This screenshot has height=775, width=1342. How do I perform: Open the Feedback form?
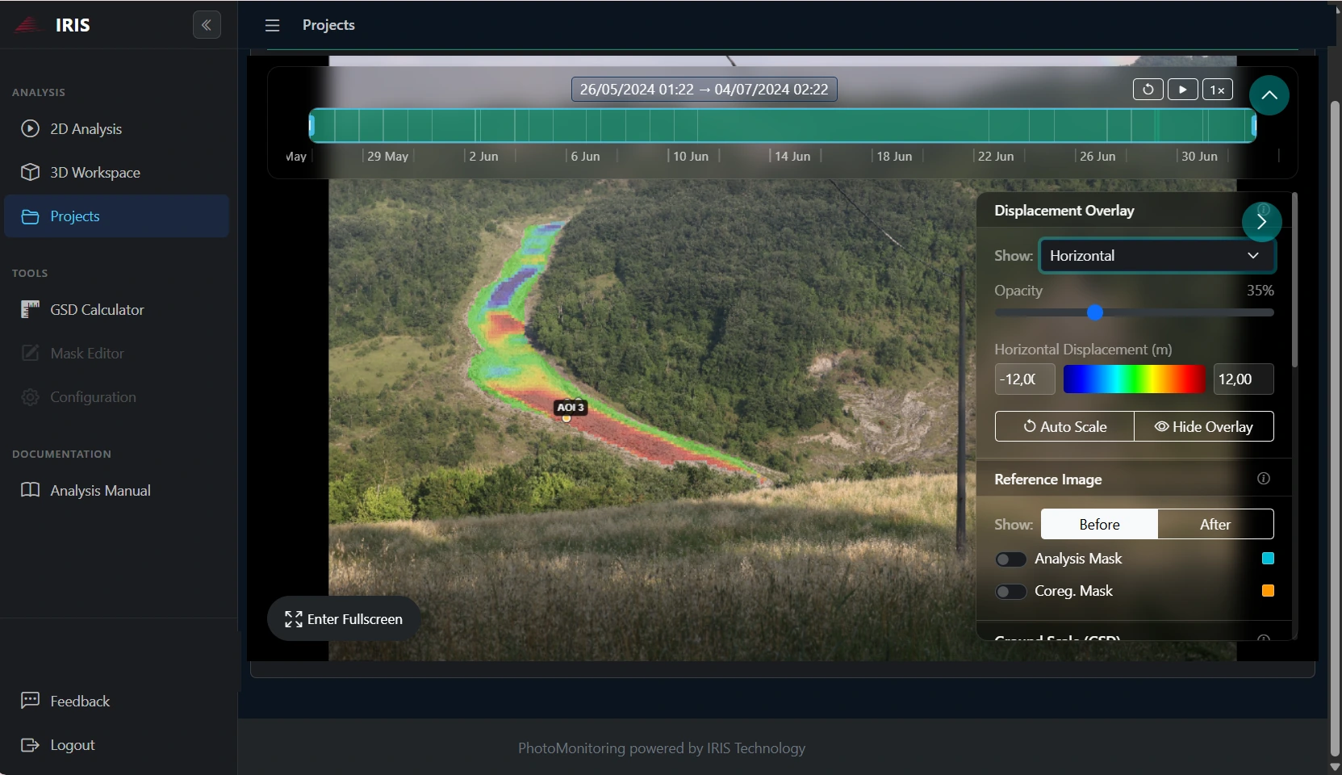click(x=116, y=702)
